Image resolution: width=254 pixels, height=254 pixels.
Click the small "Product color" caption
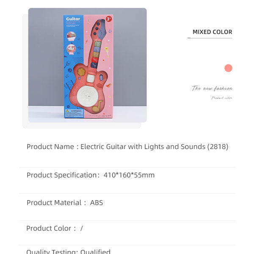(221, 98)
